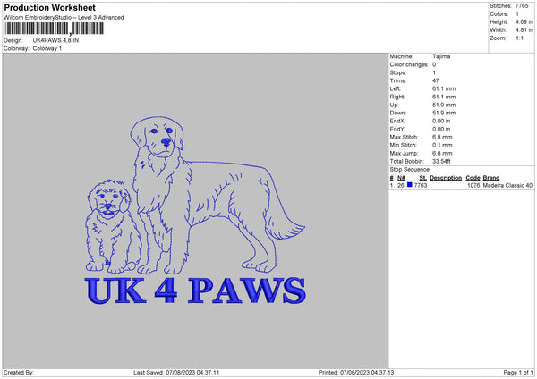Click the St. column header
This screenshot has width=537, height=379.
(423, 177)
